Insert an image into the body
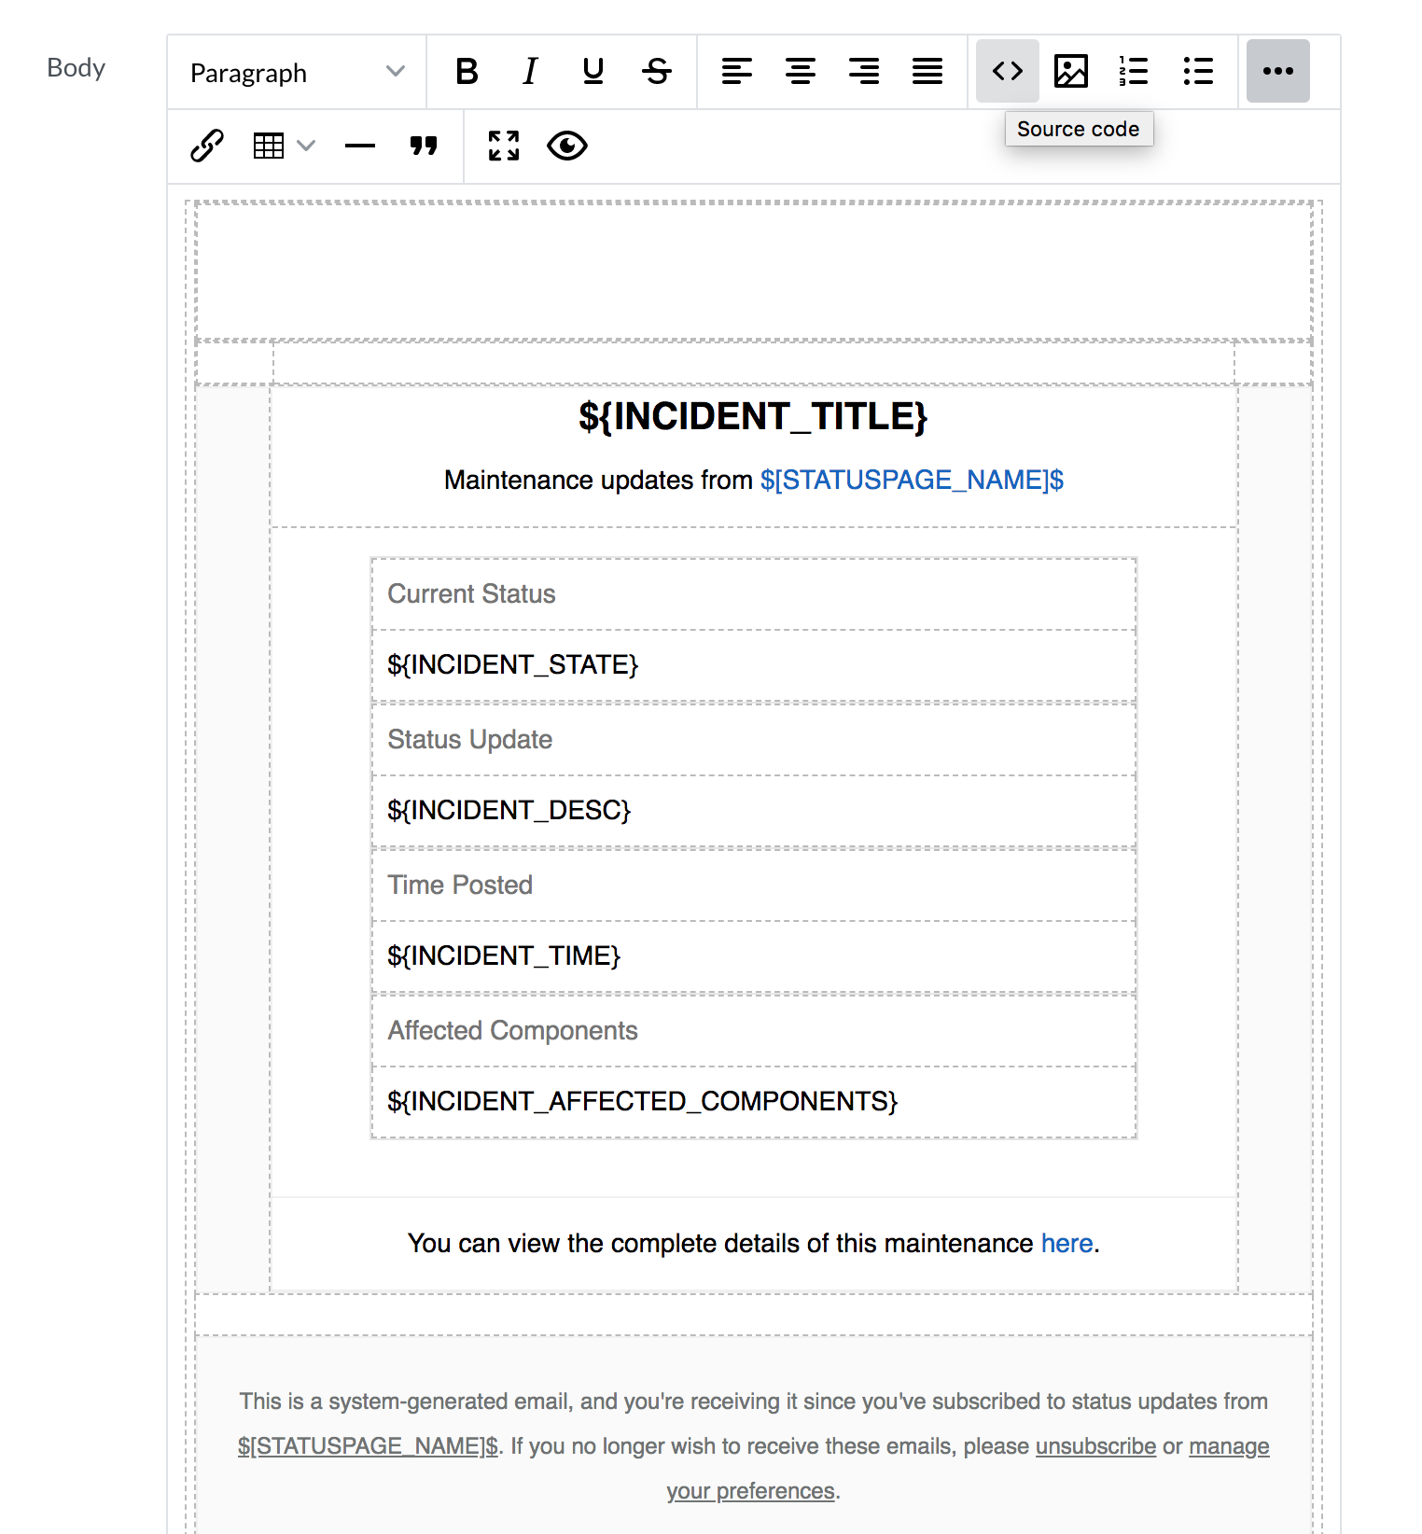Viewport: 1422px width, 1534px height. (1070, 71)
